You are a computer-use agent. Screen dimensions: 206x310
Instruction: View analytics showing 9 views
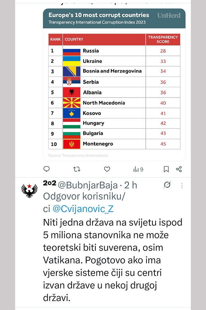[138, 169]
